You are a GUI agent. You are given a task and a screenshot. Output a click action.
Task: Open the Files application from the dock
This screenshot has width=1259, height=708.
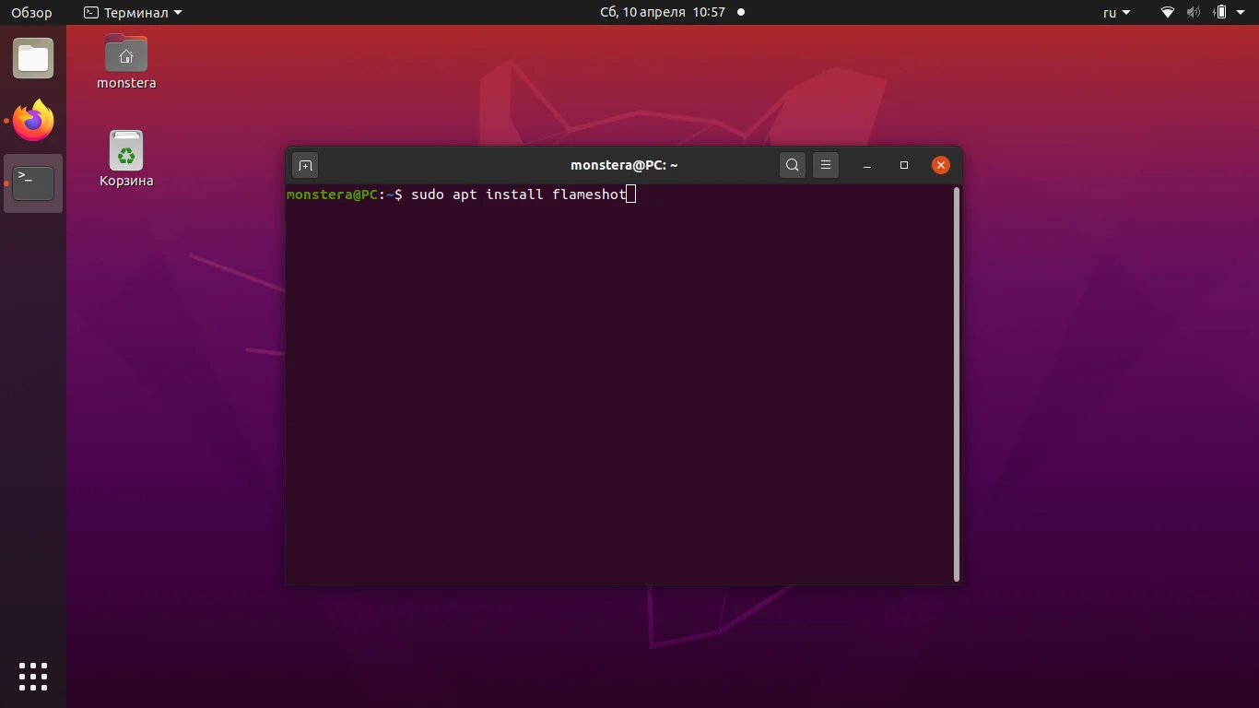coord(33,58)
